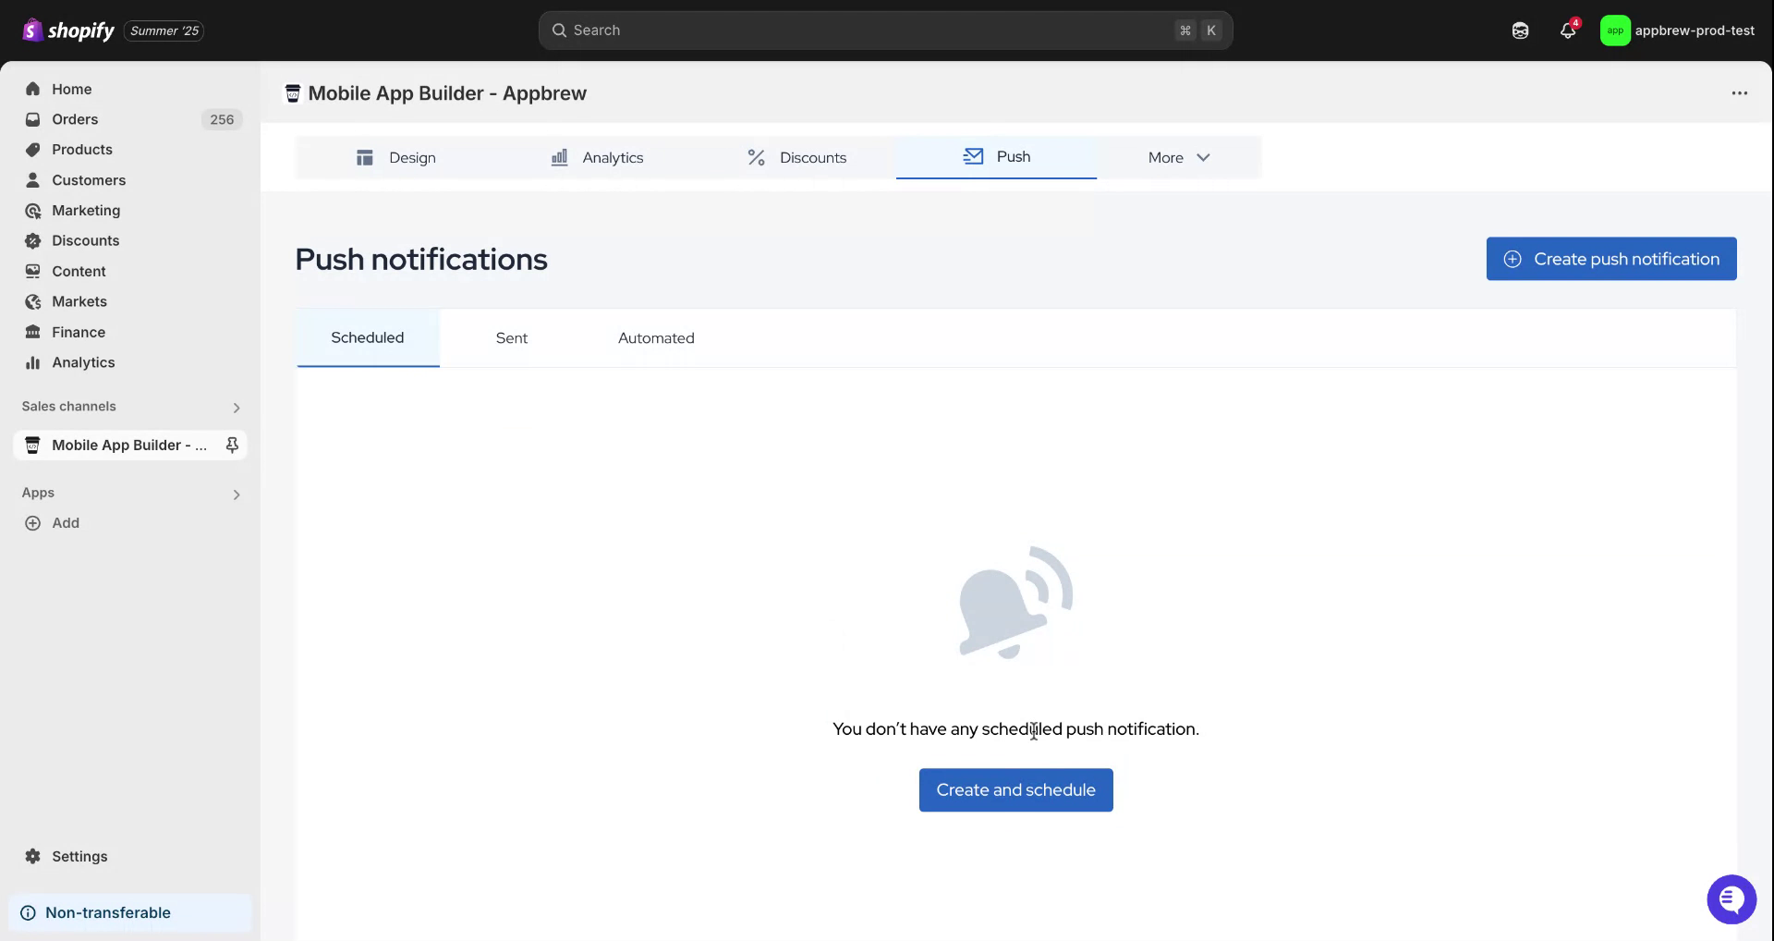
Task: Open the chat support bubble
Action: coord(1731,899)
